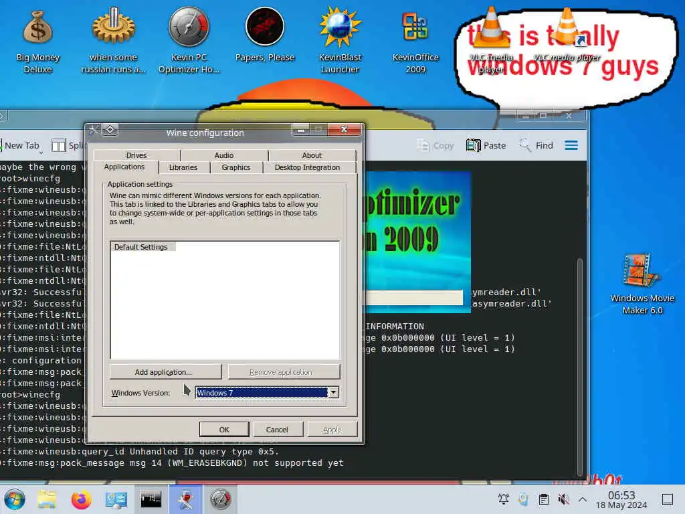
Task: Click the splash screen progress bar
Action: tap(414, 297)
